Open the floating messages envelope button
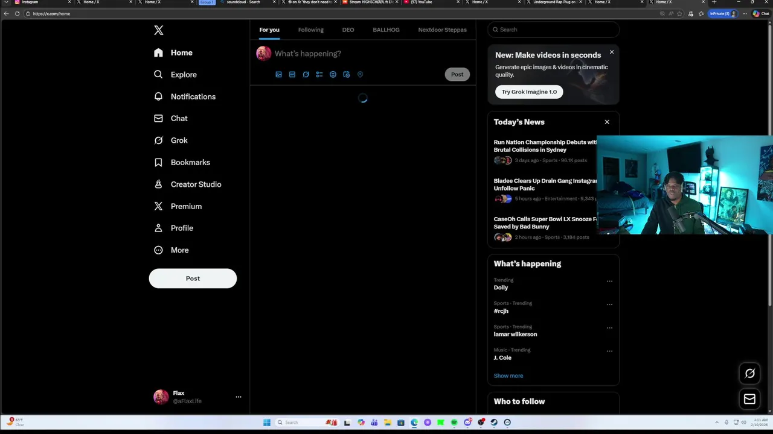 pos(749,399)
